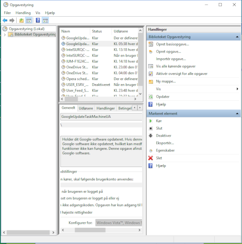This screenshot has width=242, height=244.
Task: Click the Opret basisopgave action link
Action: click(173, 44)
